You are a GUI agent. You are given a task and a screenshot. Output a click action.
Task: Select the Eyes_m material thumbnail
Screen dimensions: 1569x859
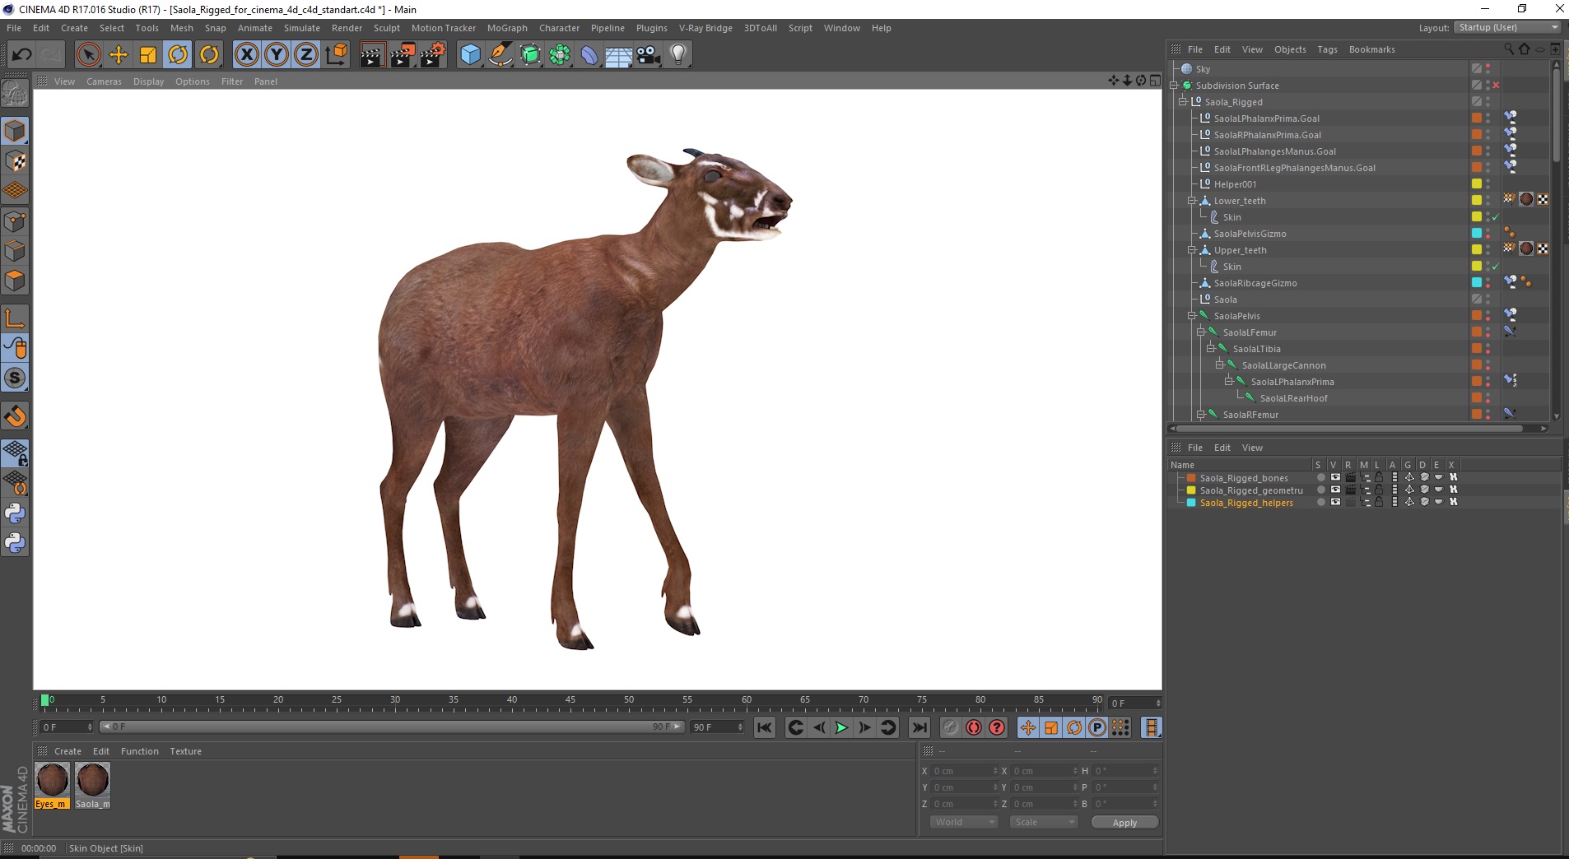click(x=52, y=780)
